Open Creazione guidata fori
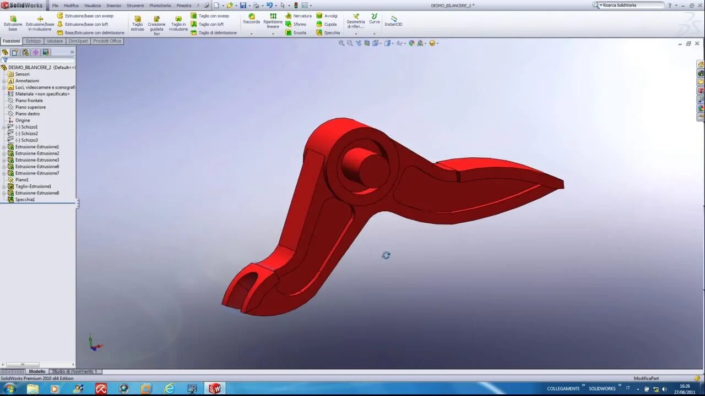705x396 pixels. pos(156,25)
